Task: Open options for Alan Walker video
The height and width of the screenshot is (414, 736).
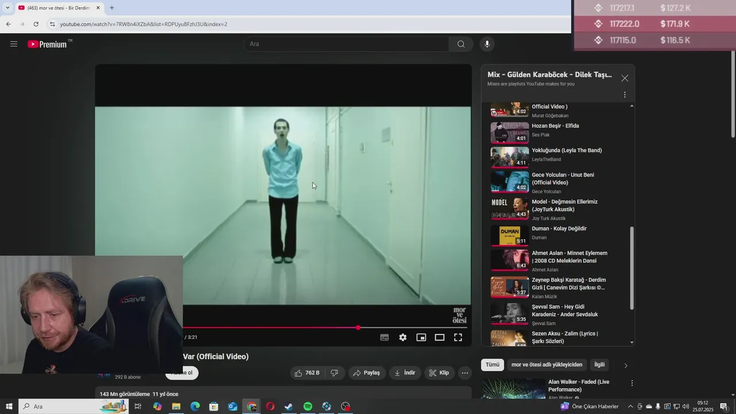Action: pyautogui.click(x=632, y=383)
